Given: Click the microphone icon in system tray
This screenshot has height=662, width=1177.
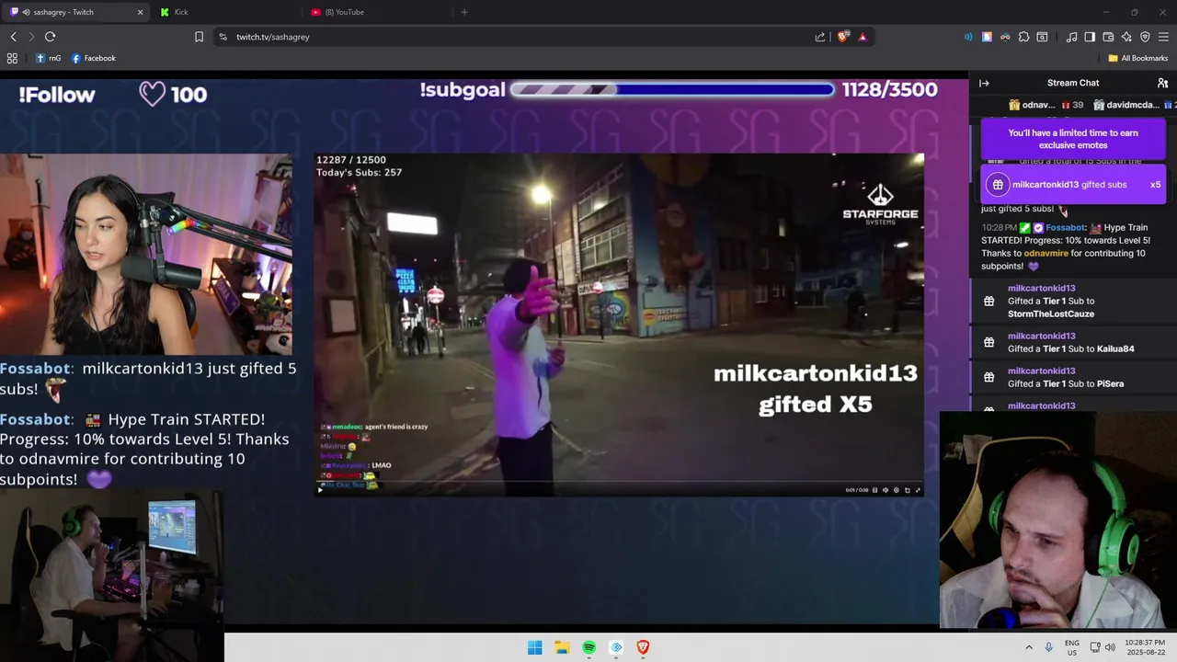Looking at the screenshot, I should 1048,647.
